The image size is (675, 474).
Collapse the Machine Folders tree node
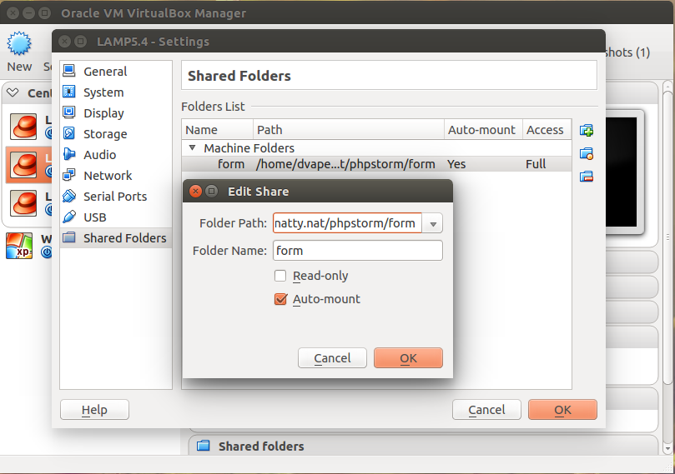coord(193,147)
